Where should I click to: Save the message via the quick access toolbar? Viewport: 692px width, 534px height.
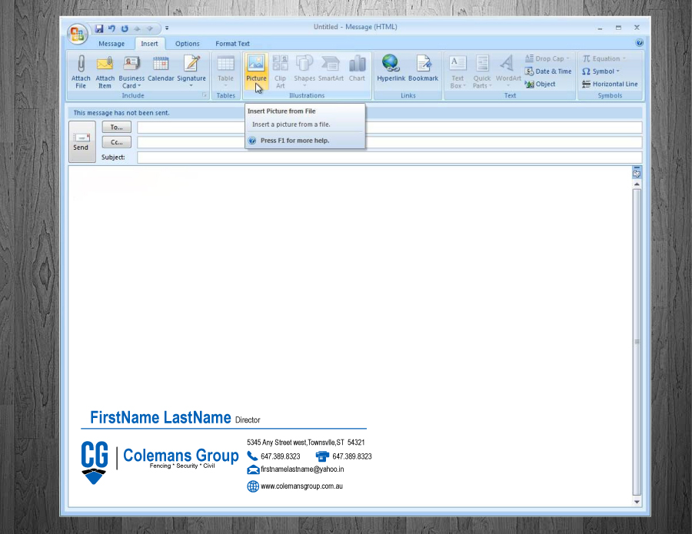(99, 28)
